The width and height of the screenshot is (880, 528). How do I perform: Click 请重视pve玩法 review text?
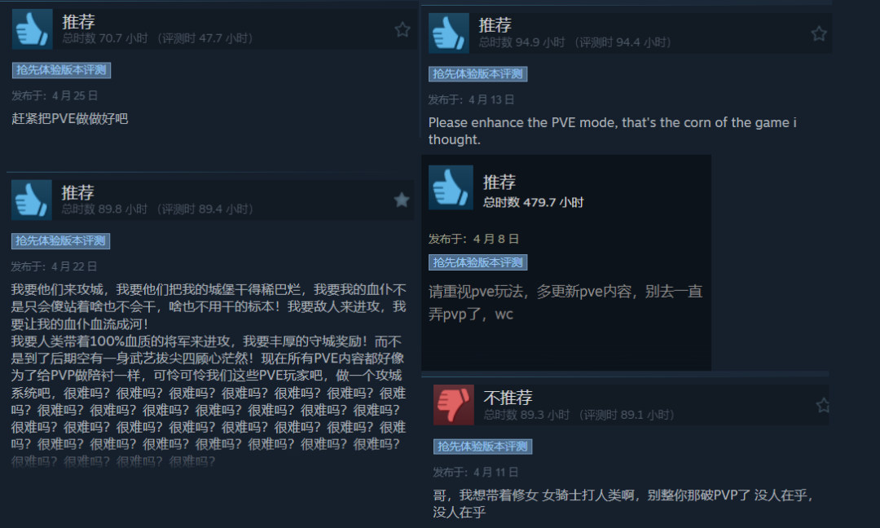[x=565, y=302]
